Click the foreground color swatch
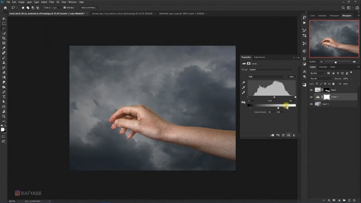This screenshot has width=361, height=203. [x=3, y=130]
